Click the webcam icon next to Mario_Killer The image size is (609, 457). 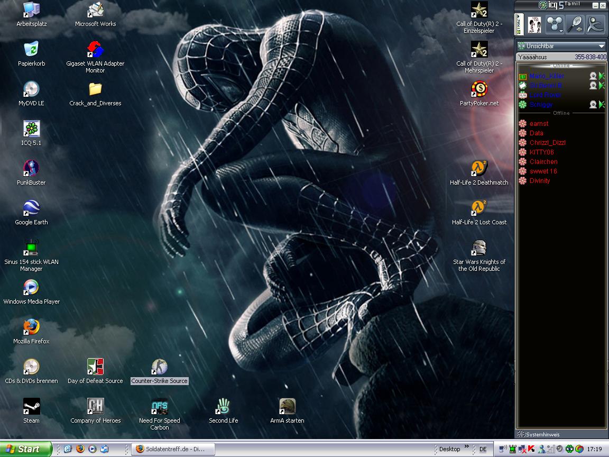593,76
